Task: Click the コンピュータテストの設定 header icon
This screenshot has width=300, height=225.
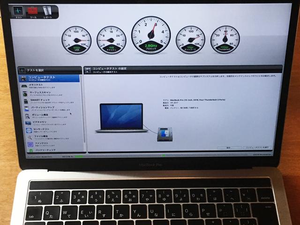Action: click(x=88, y=70)
